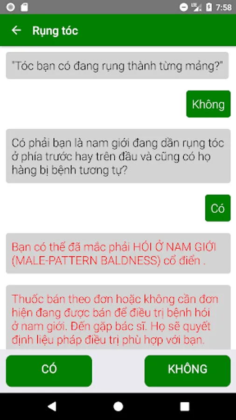The width and height of the screenshot is (236, 420).
Task: Tap the red treatment advice message
Action: (x=118, y=317)
